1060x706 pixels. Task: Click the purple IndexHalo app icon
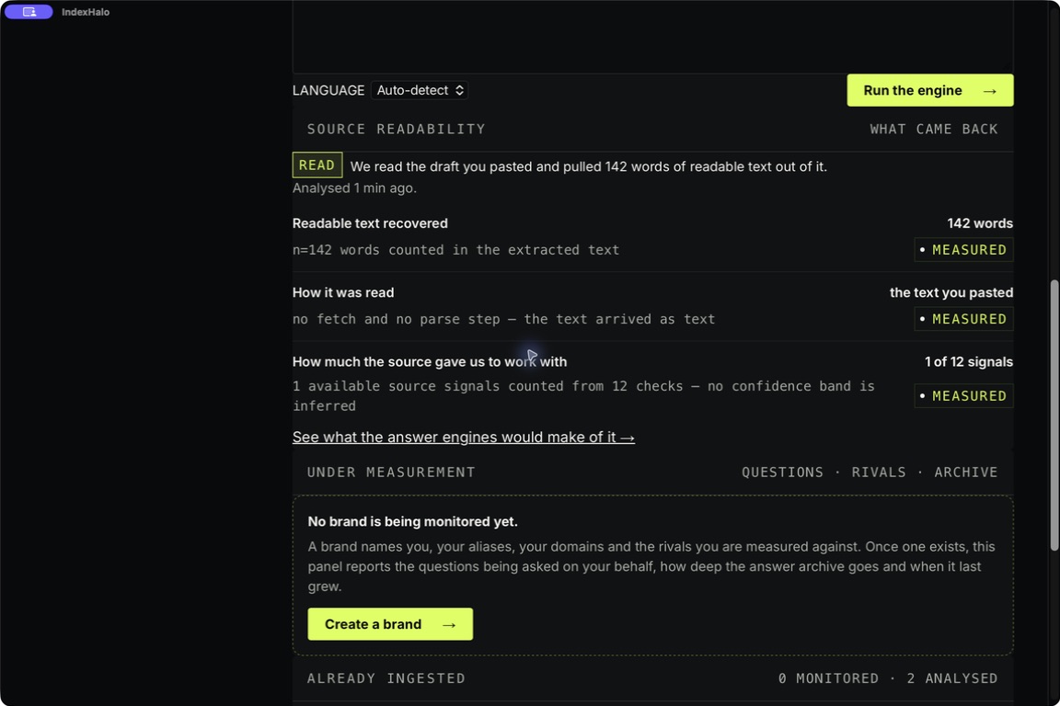click(x=29, y=11)
